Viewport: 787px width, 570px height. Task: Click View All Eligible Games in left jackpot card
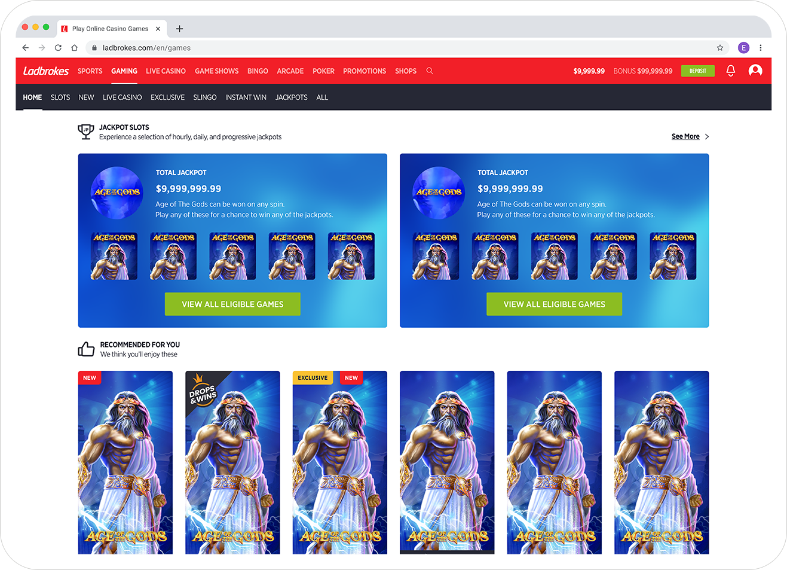[x=232, y=304]
